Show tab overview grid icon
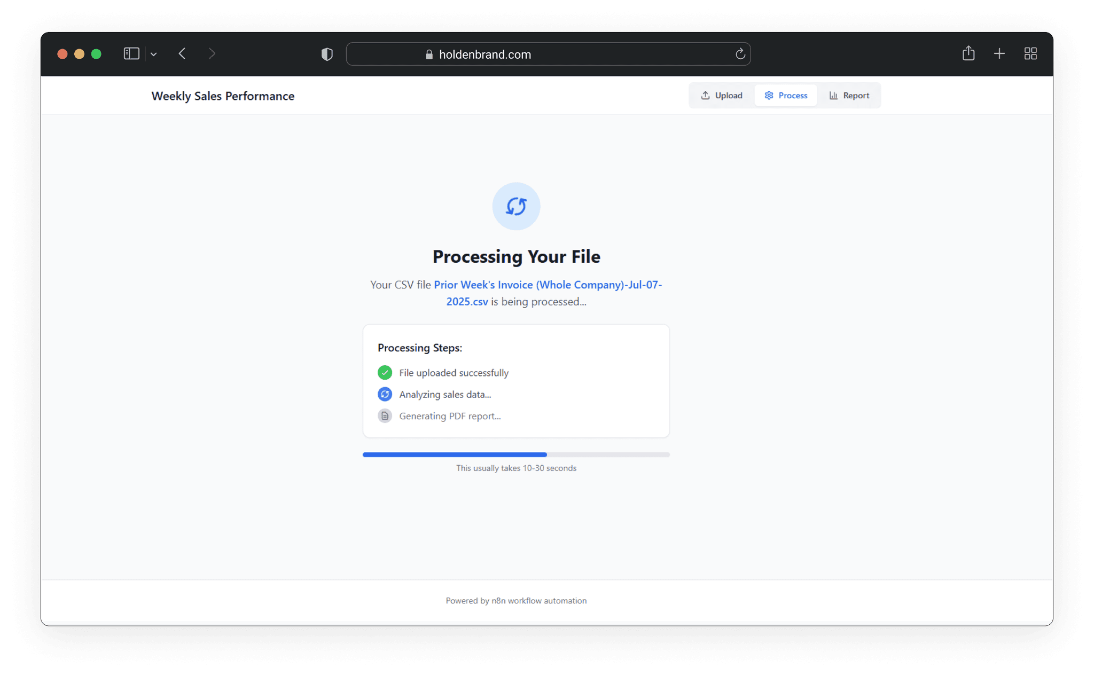 (1030, 54)
